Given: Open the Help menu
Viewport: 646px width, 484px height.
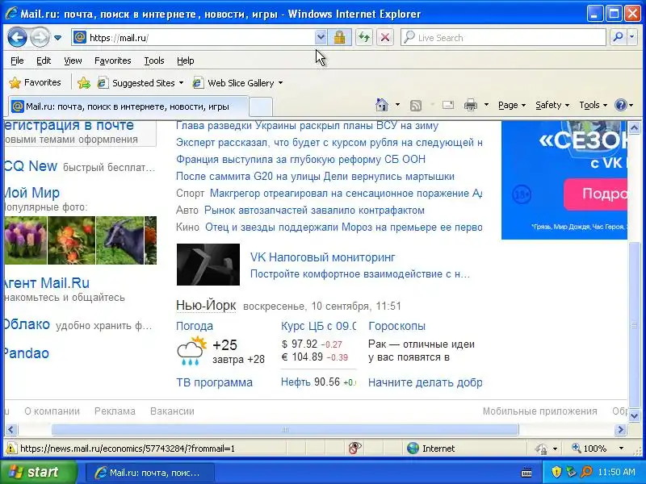Looking at the screenshot, I should 186,61.
